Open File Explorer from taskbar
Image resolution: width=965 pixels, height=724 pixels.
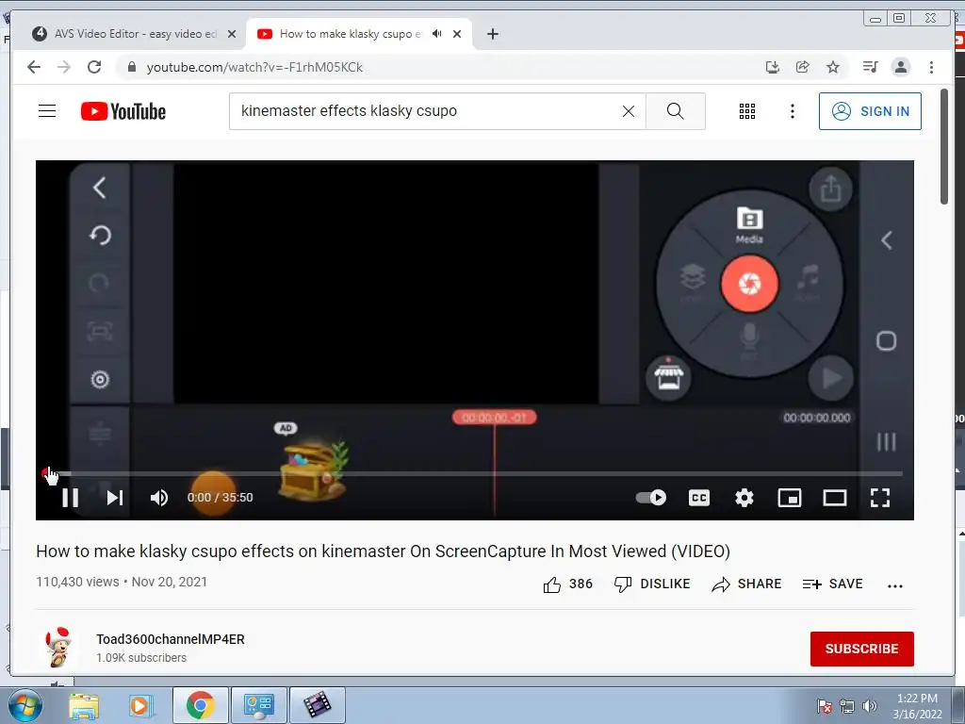(x=84, y=705)
